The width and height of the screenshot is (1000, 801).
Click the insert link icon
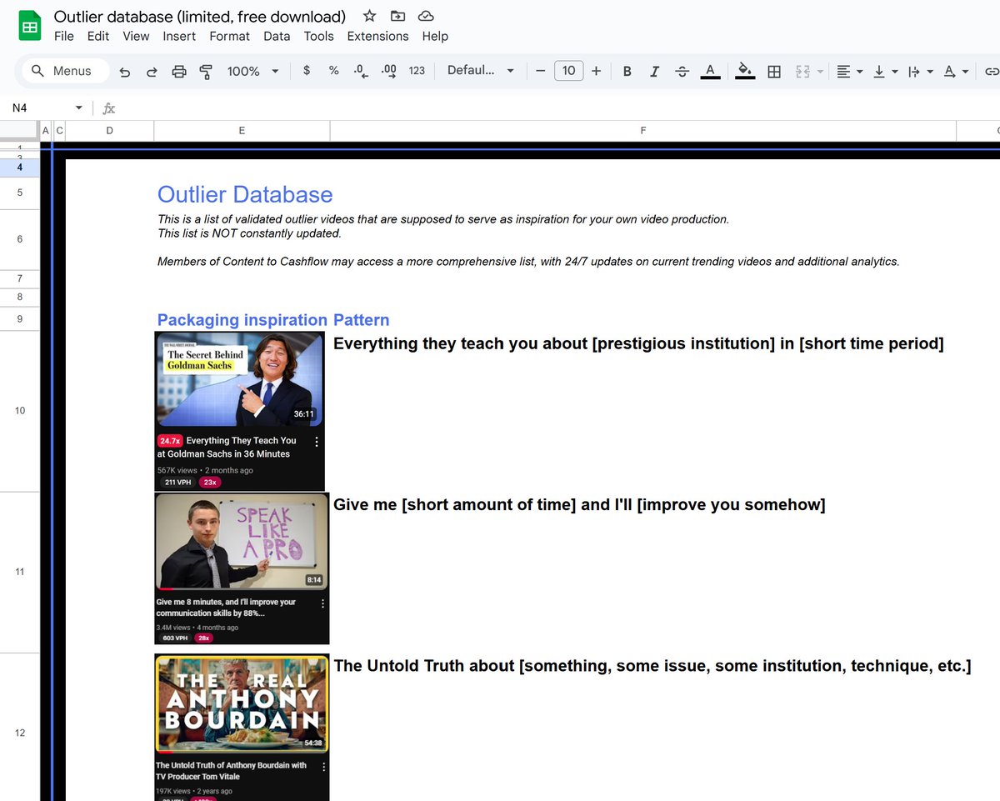[x=991, y=72]
